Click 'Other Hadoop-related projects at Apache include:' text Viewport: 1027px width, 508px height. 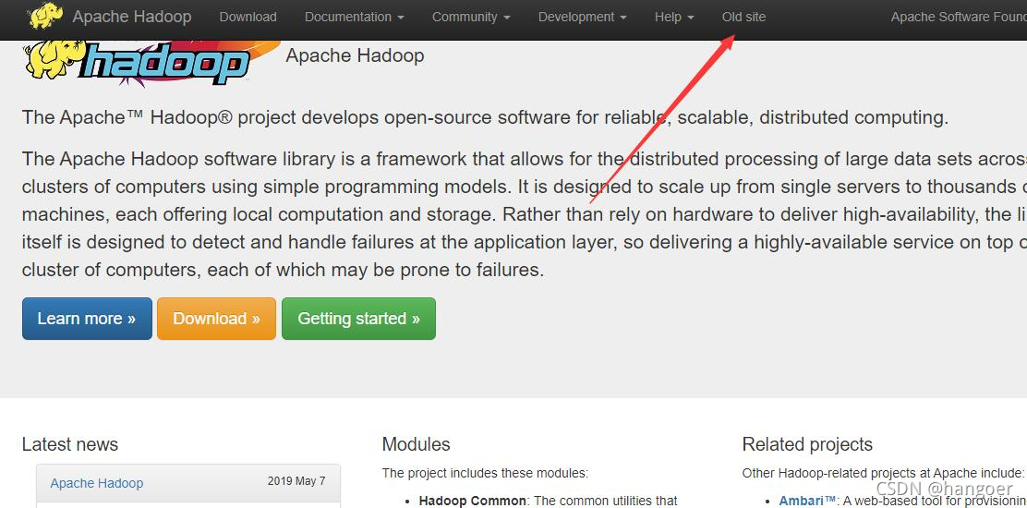(x=883, y=473)
